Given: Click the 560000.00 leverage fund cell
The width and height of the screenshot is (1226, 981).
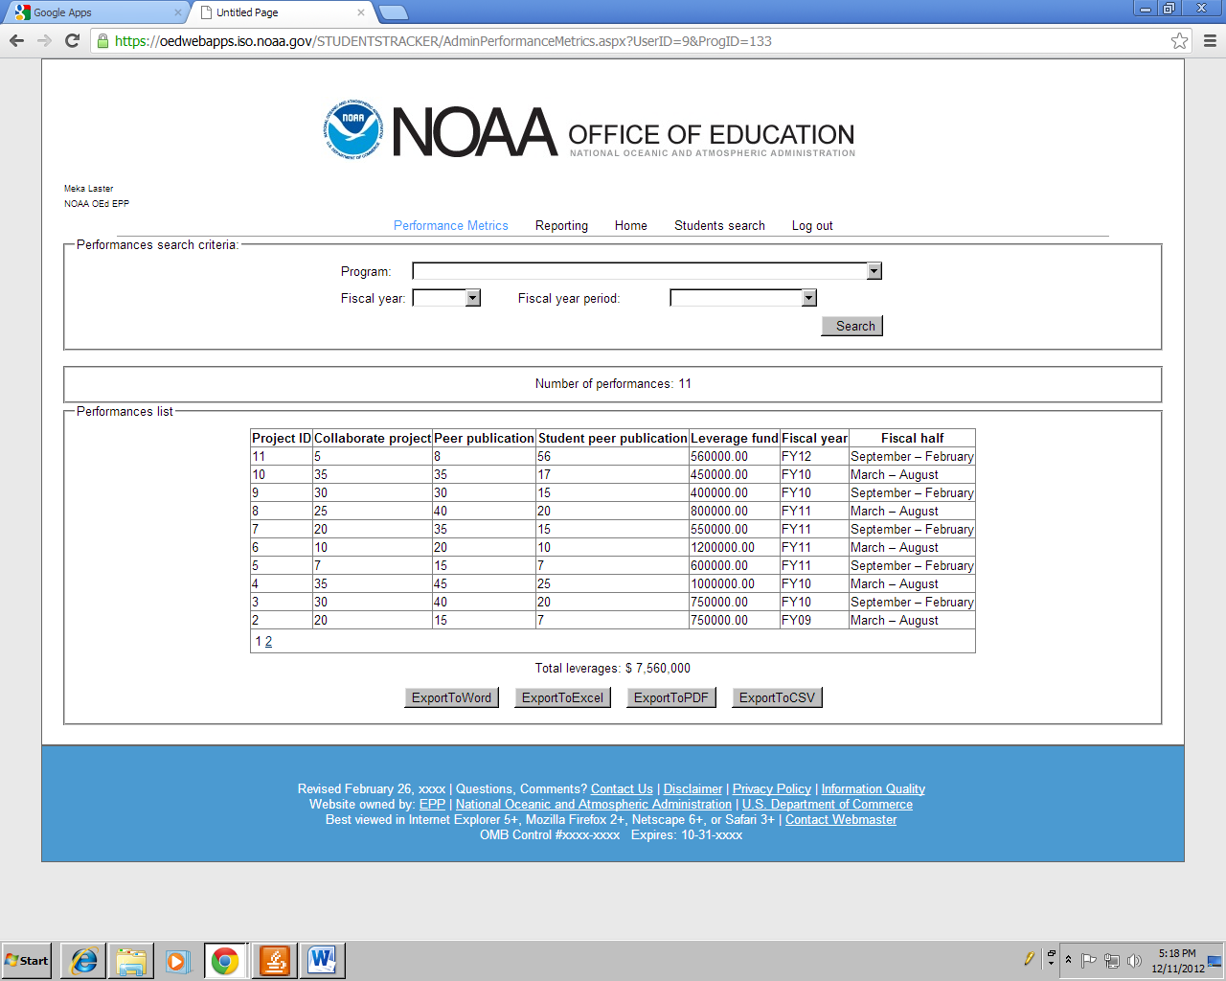Looking at the screenshot, I should (x=735, y=457).
